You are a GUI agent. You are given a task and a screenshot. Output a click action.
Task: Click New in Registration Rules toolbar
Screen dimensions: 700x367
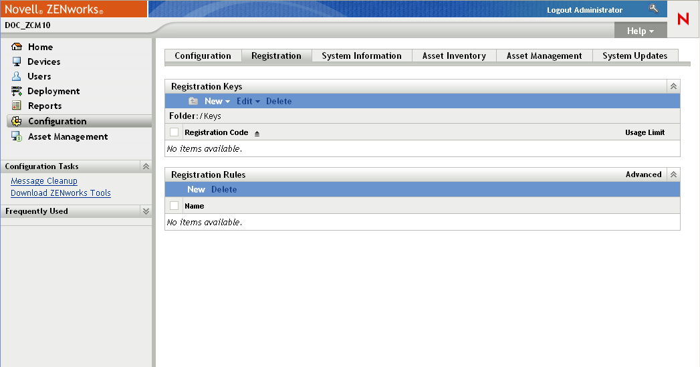tap(196, 189)
